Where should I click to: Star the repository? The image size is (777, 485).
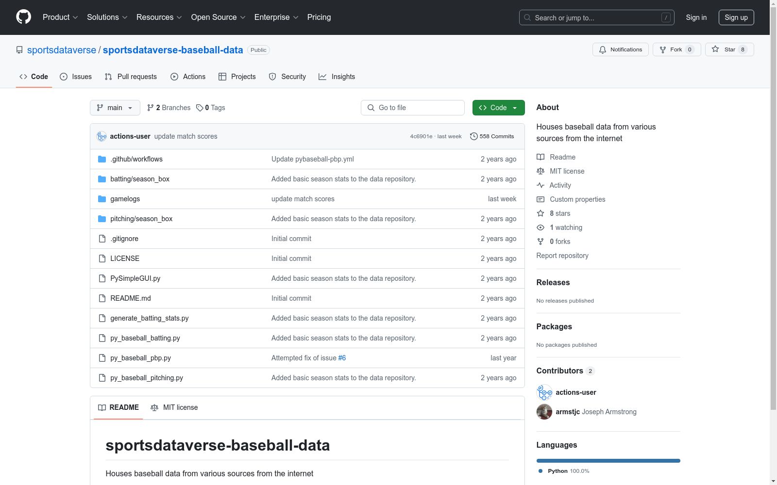[x=729, y=49]
